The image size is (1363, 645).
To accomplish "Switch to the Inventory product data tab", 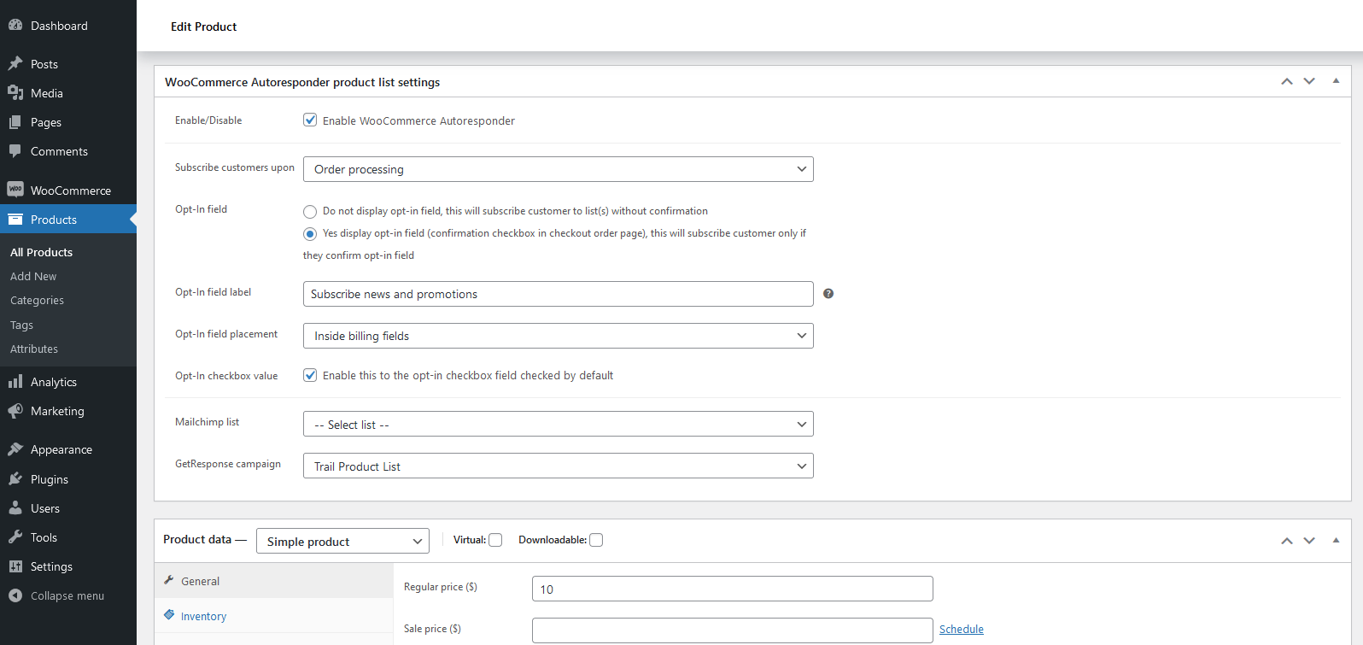I will point(203,616).
